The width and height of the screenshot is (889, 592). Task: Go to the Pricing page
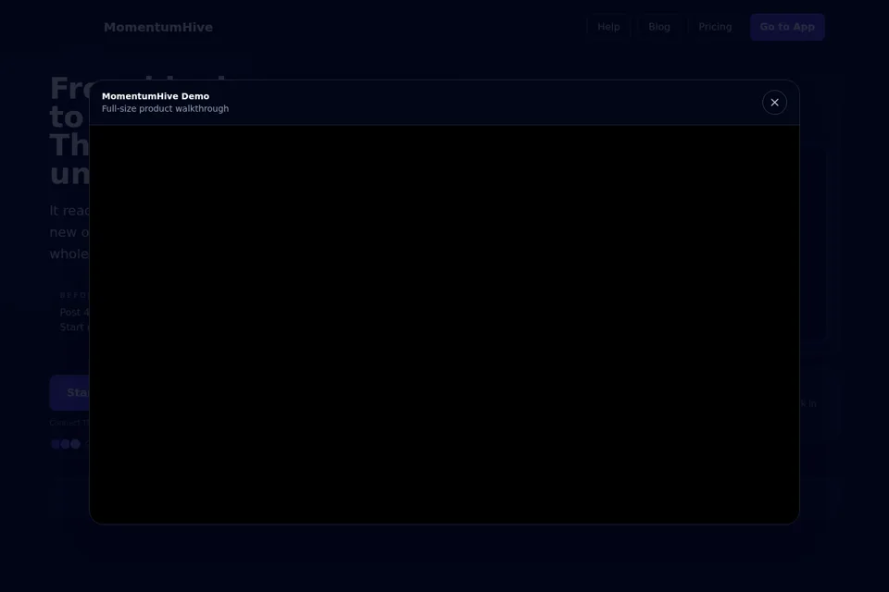click(714, 27)
